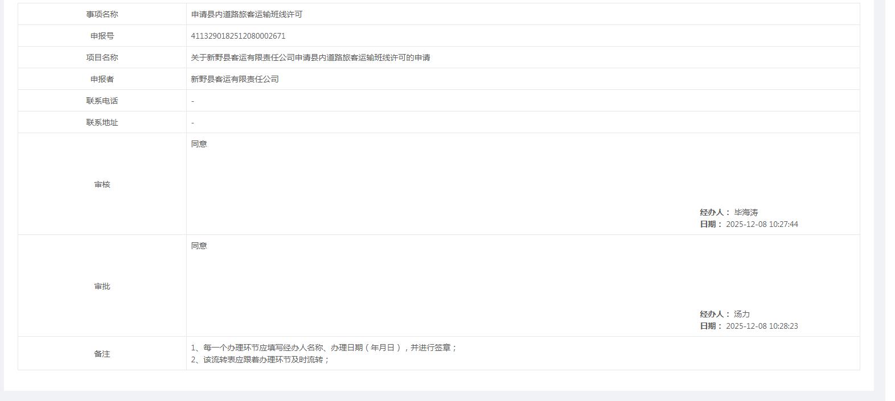Image resolution: width=895 pixels, height=401 pixels.
Task: Click the handler name 毕海涛
Action: [x=746, y=212]
